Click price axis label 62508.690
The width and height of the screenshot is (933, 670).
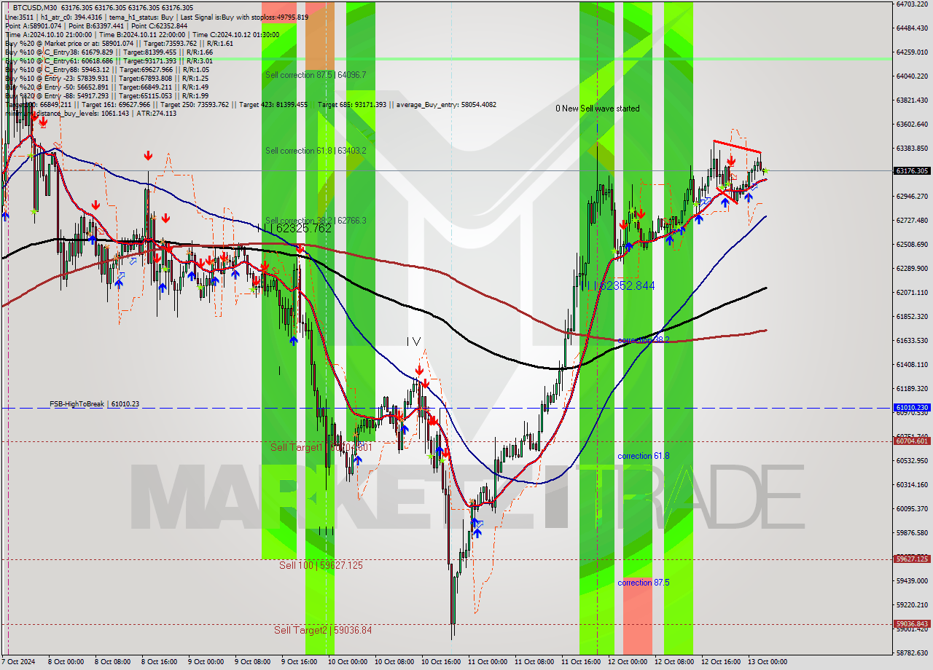point(911,244)
